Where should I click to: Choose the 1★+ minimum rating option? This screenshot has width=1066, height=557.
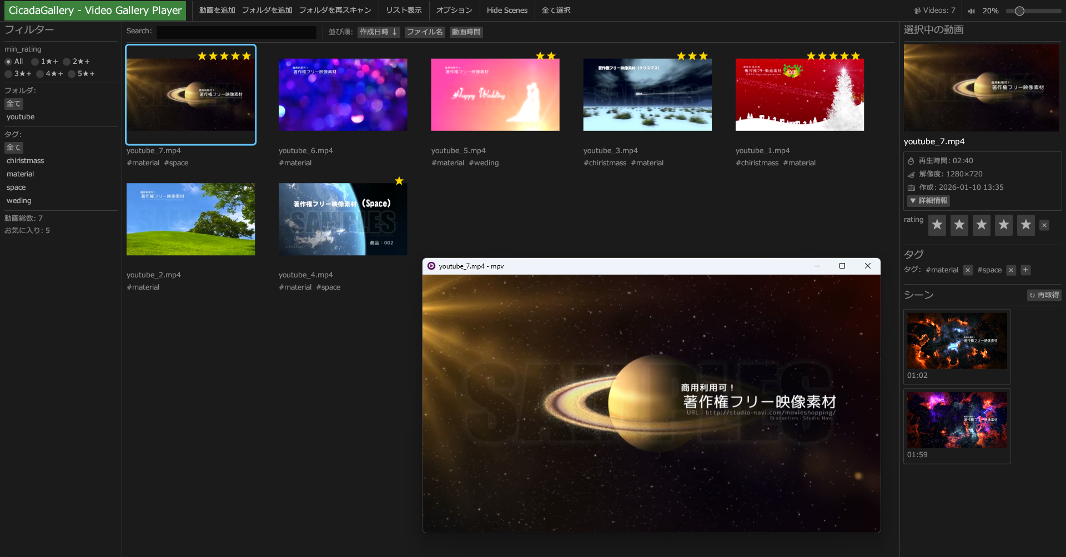pyautogui.click(x=35, y=62)
